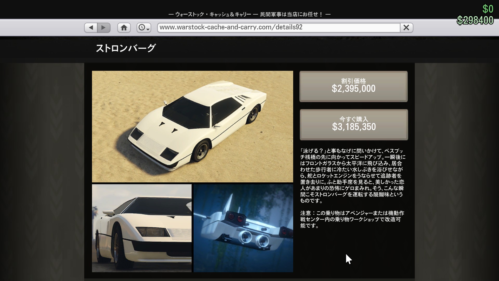Go to the home page icon
The height and width of the screenshot is (281, 499).
pyautogui.click(x=124, y=28)
